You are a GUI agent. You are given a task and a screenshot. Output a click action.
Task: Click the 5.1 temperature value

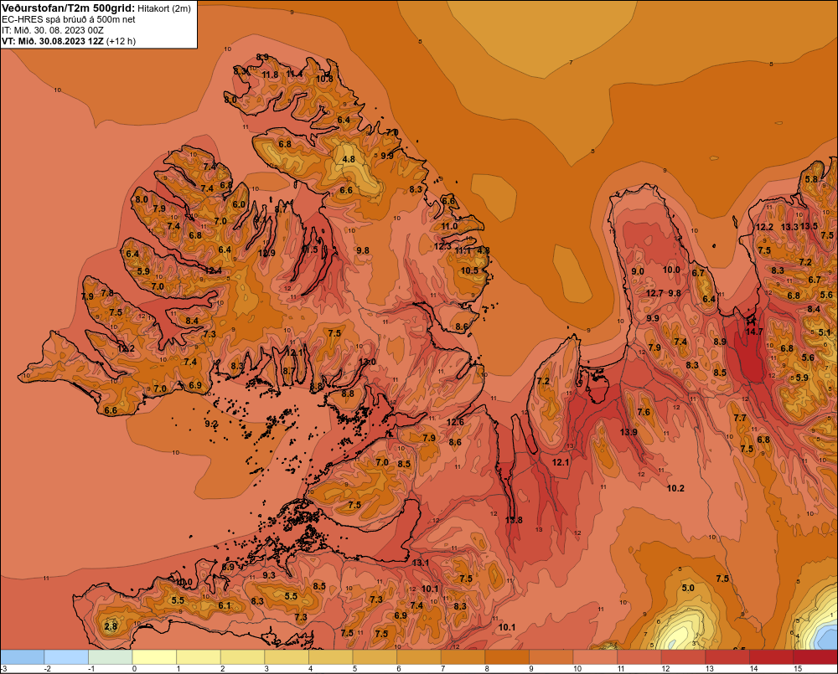tap(825, 332)
